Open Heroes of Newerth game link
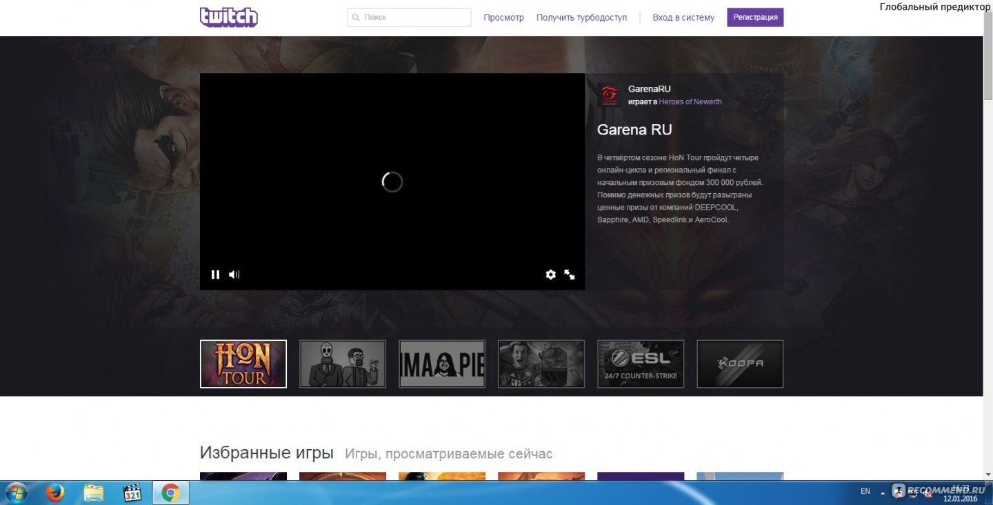 [x=690, y=102]
